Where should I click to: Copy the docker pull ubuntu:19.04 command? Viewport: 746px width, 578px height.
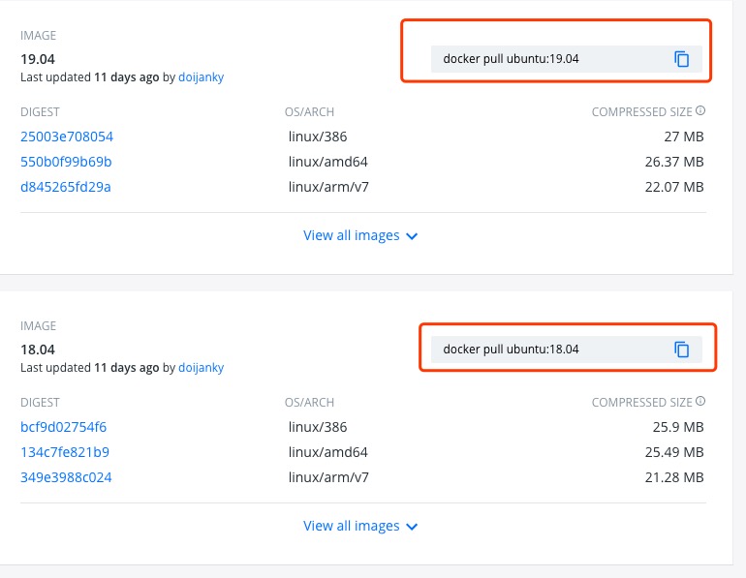682,59
